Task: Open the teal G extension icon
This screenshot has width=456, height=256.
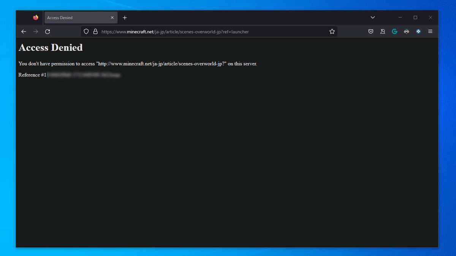Action: click(394, 31)
